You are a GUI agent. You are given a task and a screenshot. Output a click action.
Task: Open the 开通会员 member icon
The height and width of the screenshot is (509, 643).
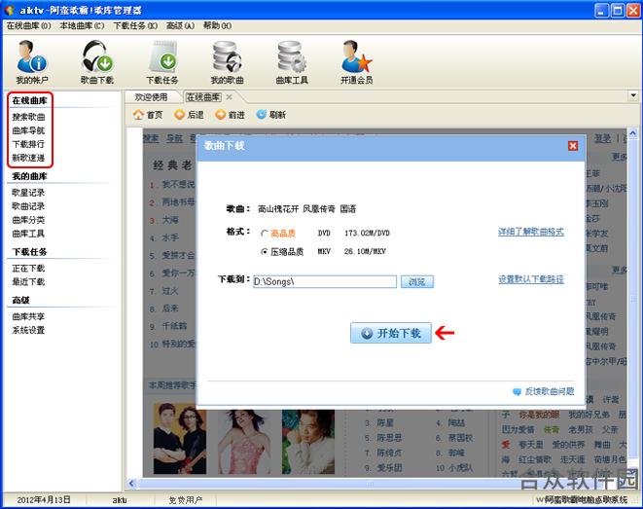(x=357, y=61)
